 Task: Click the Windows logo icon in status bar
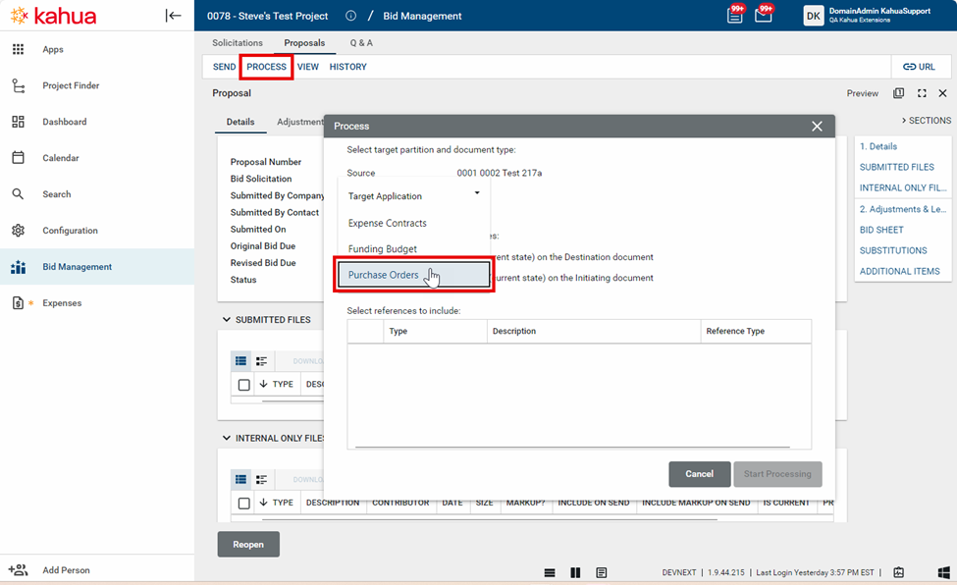coord(943,572)
